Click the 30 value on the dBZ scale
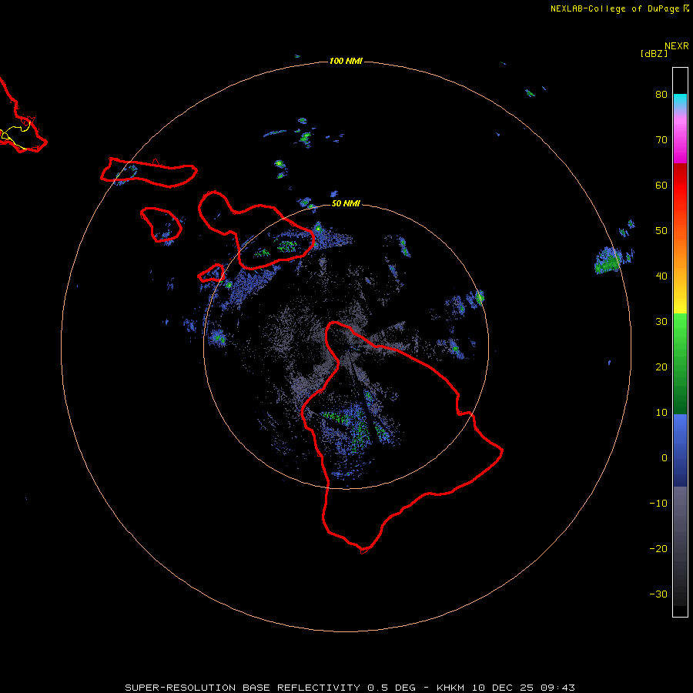693x693 pixels. pos(661,322)
